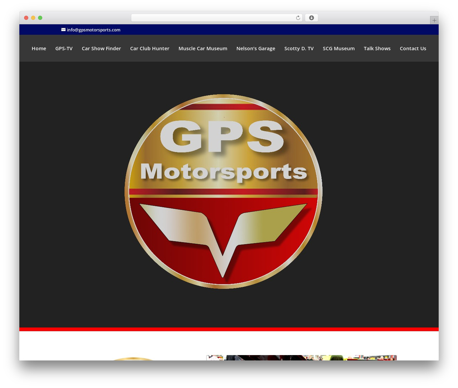Image resolution: width=458 pixels, height=388 pixels.
Task: Open the SCG Museum page
Action: click(x=339, y=48)
